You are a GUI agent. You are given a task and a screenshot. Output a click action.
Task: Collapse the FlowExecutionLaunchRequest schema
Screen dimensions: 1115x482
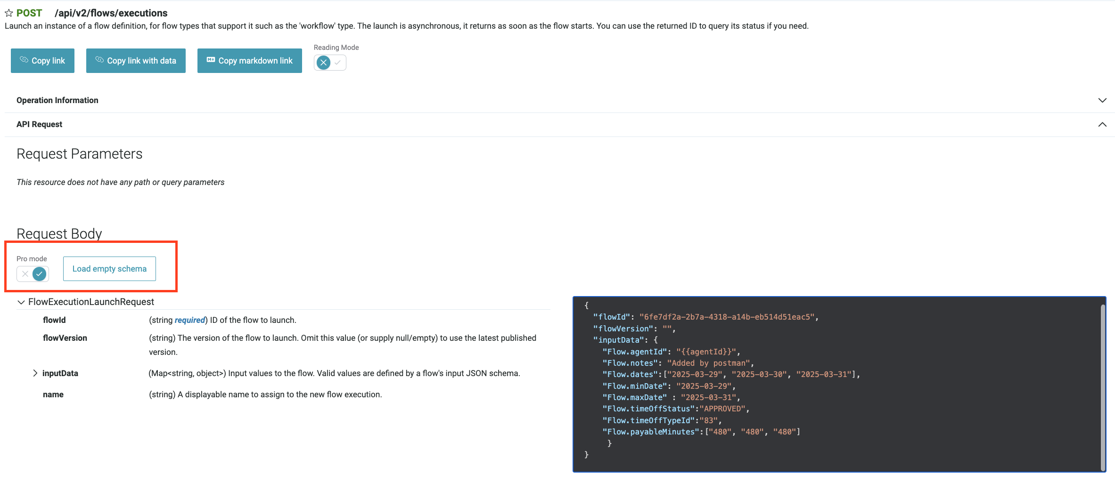(x=21, y=302)
